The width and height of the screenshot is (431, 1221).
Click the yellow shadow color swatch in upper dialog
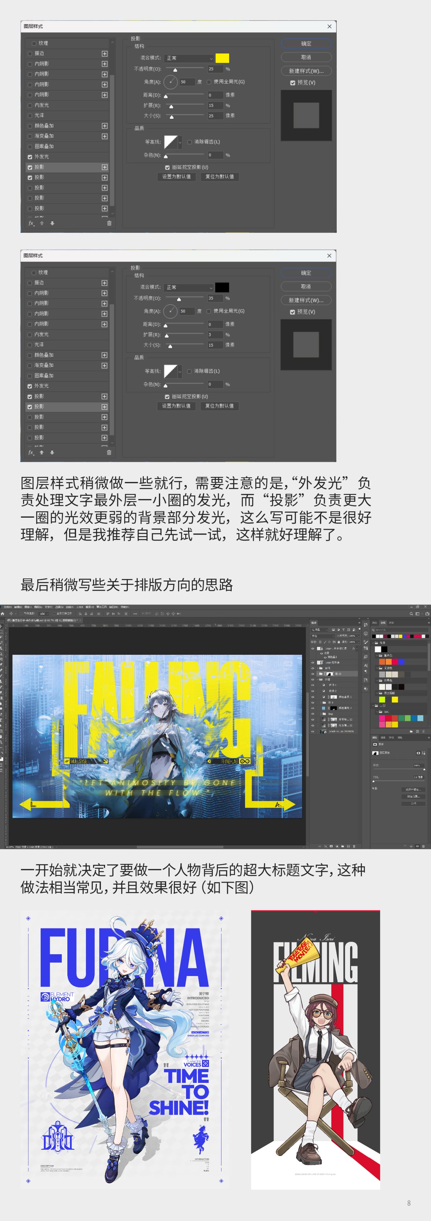pos(222,58)
